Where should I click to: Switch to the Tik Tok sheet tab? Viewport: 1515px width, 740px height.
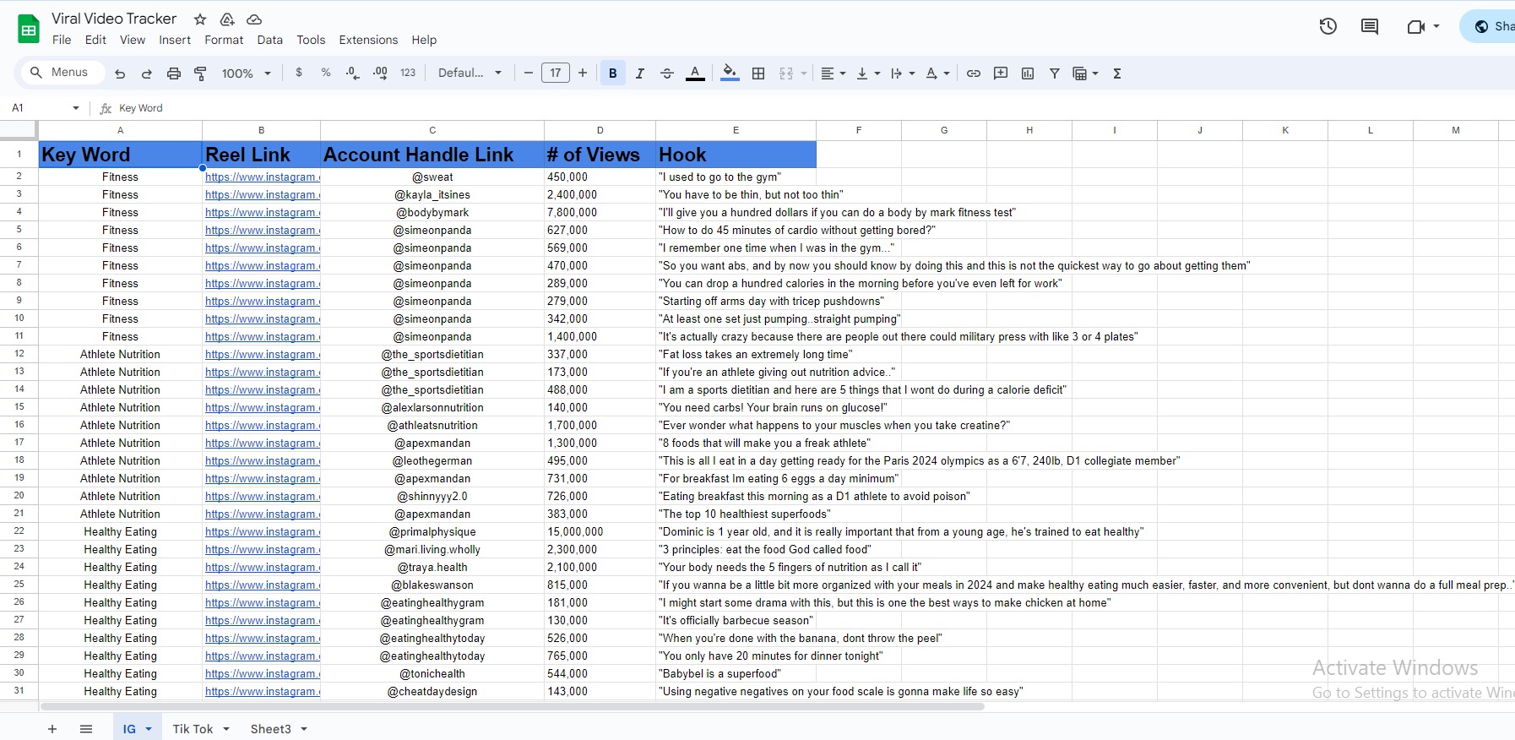(x=193, y=729)
